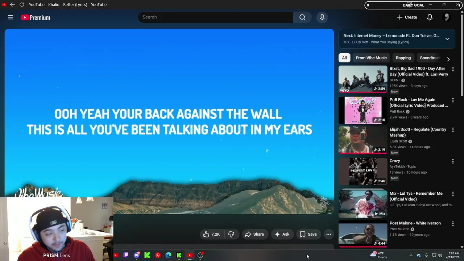Open more actions ellipsis under video
This screenshot has height=261, width=464.
pos(329,234)
